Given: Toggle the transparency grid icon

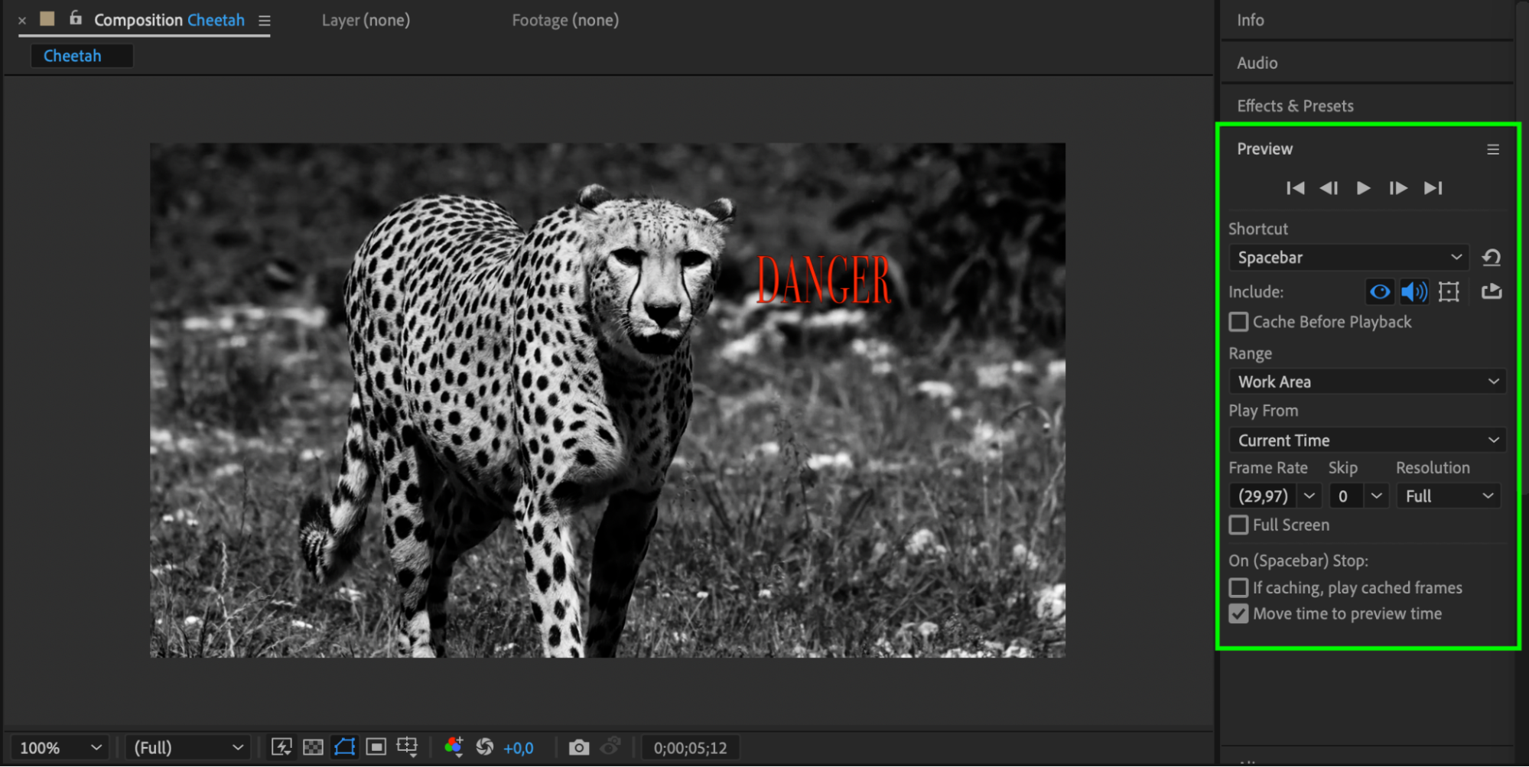Looking at the screenshot, I should 313,747.
